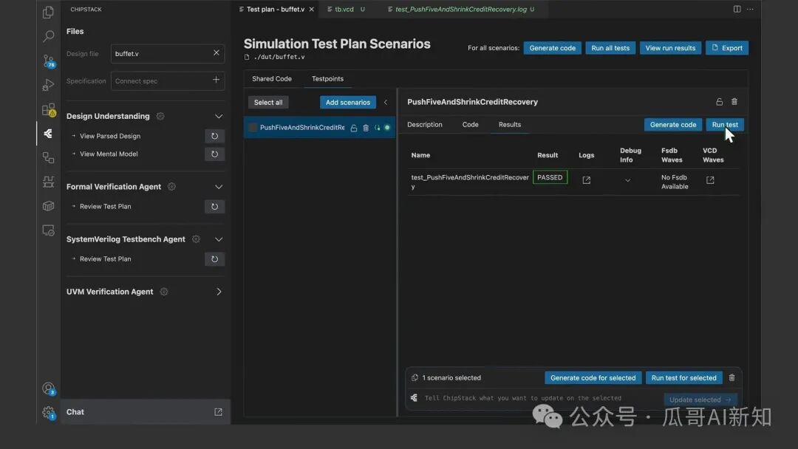Open test logs icon in results row
The image size is (798, 449).
(586, 180)
